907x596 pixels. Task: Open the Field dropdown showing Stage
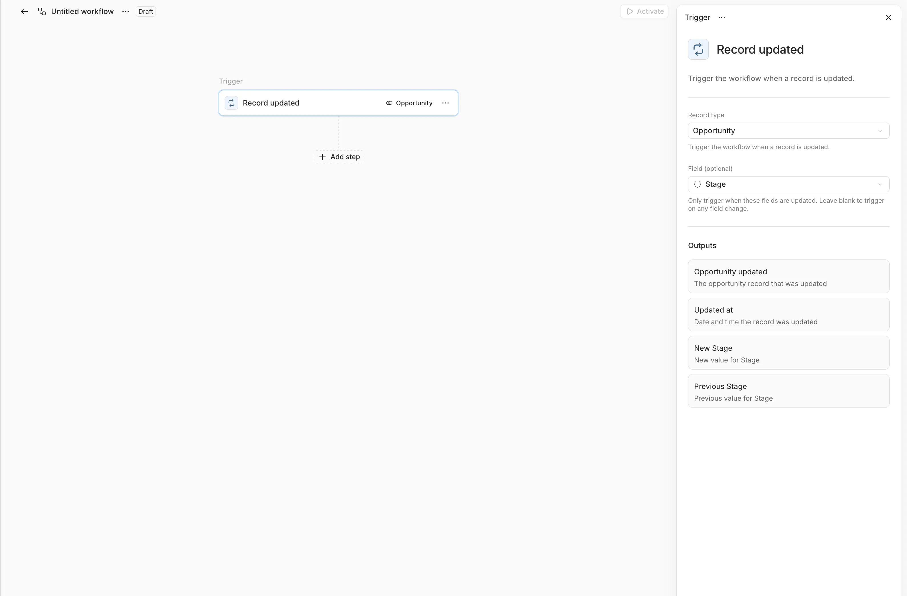click(x=789, y=184)
